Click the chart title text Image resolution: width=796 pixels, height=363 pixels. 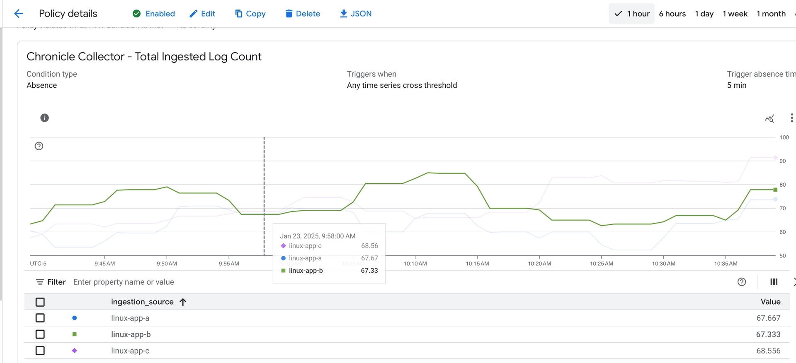tap(144, 57)
